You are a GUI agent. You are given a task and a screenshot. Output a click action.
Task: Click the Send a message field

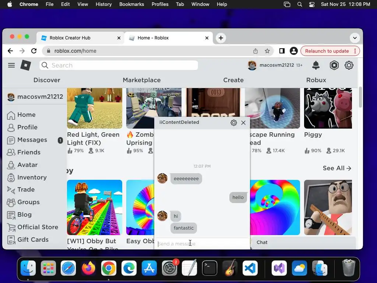(202, 244)
